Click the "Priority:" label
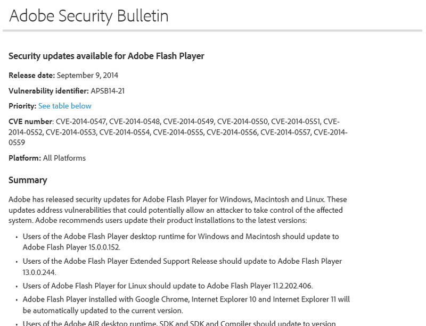 [x=22, y=106]
